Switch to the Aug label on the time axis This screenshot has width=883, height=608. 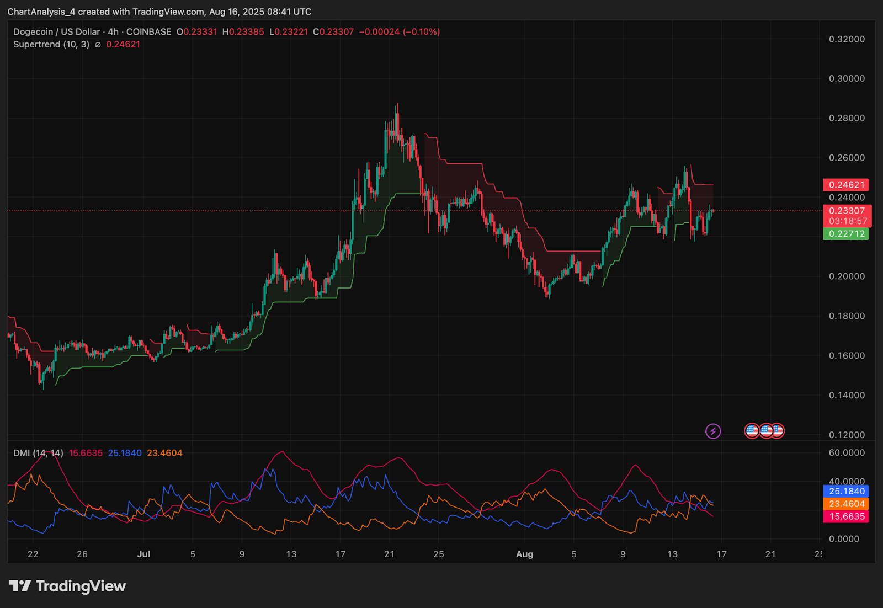[525, 554]
